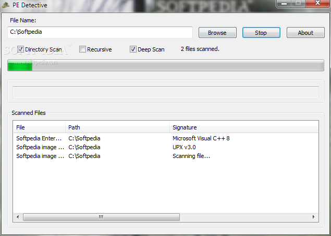Click the green scan progress bar
Image resolution: width=331 pixels, height=236 pixels.
(x=166, y=65)
